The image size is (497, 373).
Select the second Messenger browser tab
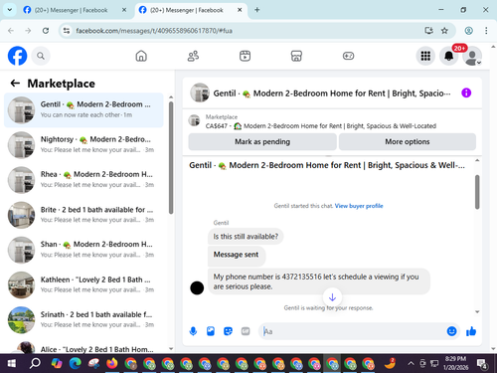[x=186, y=10]
